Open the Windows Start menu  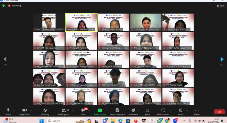click(x=42, y=121)
